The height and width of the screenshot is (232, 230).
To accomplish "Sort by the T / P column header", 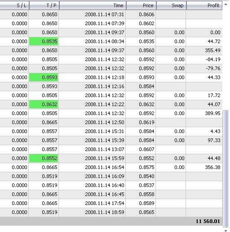I will [x=44, y=5].
